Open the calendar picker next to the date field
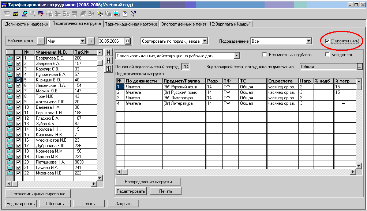The image size is (367, 211). pyautogui.click(x=128, y=41)
